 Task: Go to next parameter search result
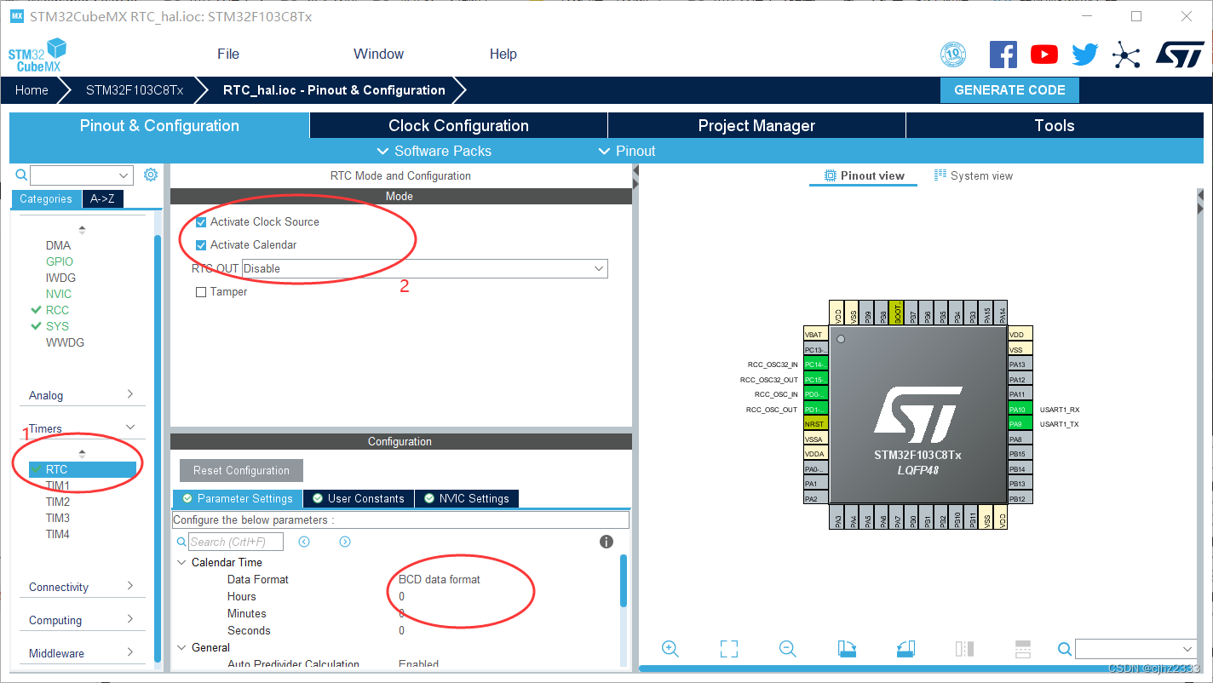345,542
